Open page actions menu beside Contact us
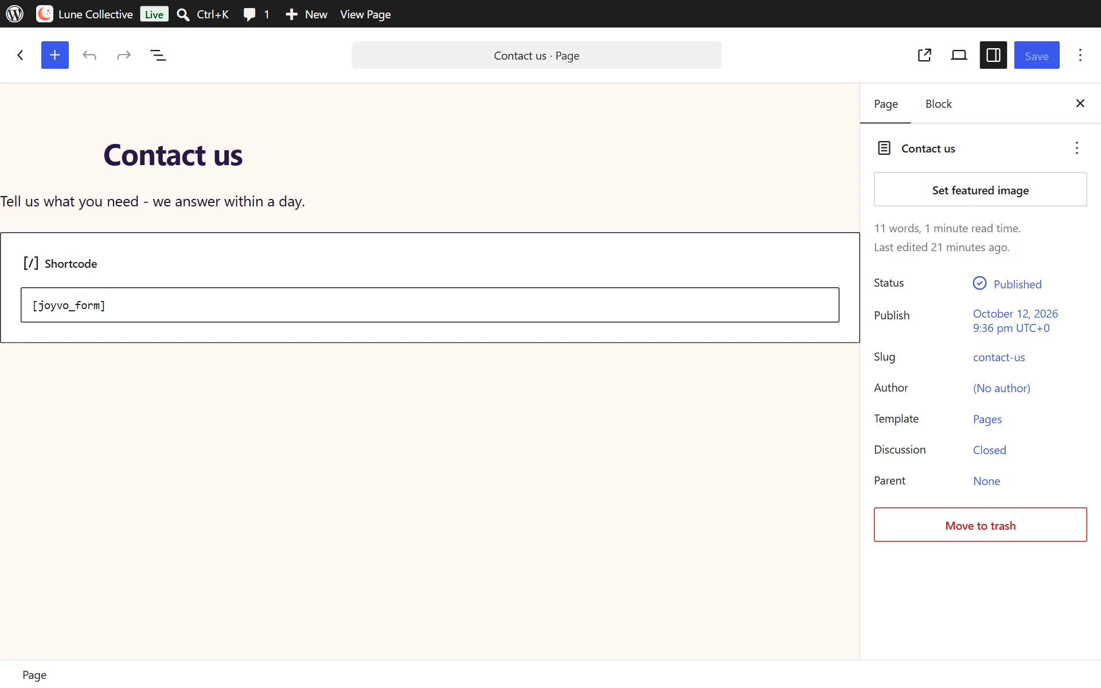The width and height of the screenshot is (1101, 688). (x=1077, y=148)
